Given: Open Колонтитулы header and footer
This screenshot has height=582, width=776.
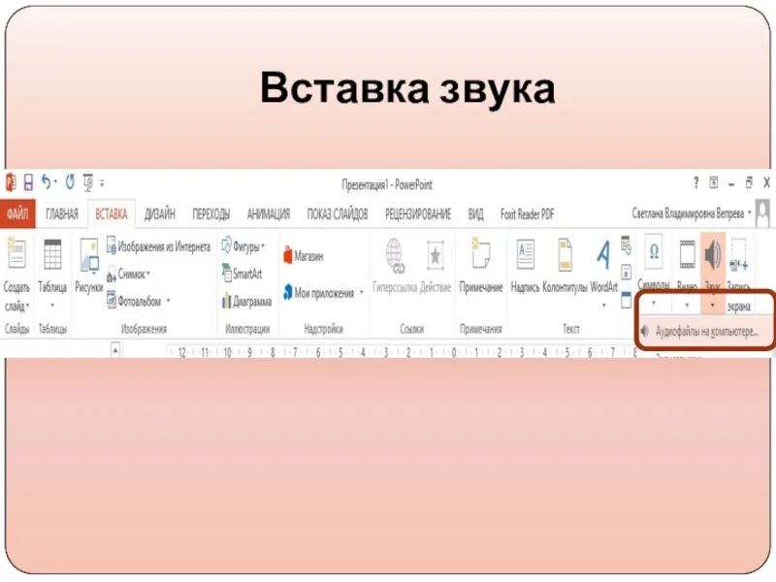Looking at the screenshot, I should coord(565,265).
